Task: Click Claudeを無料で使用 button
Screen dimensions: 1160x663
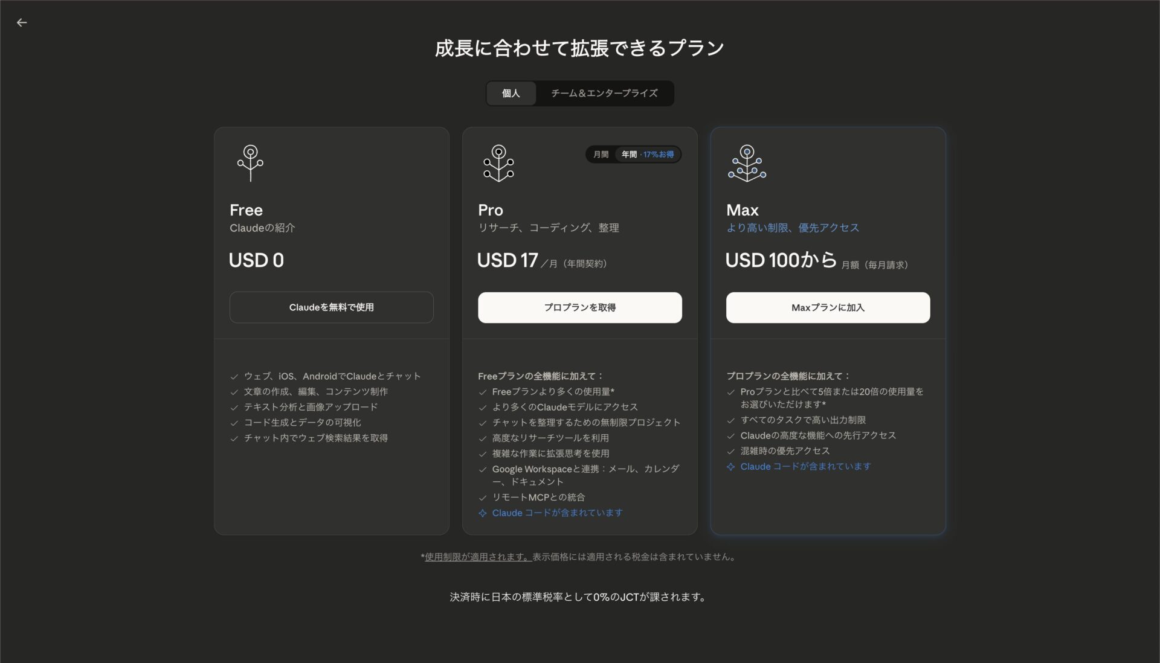Action: tap(331, 307)
